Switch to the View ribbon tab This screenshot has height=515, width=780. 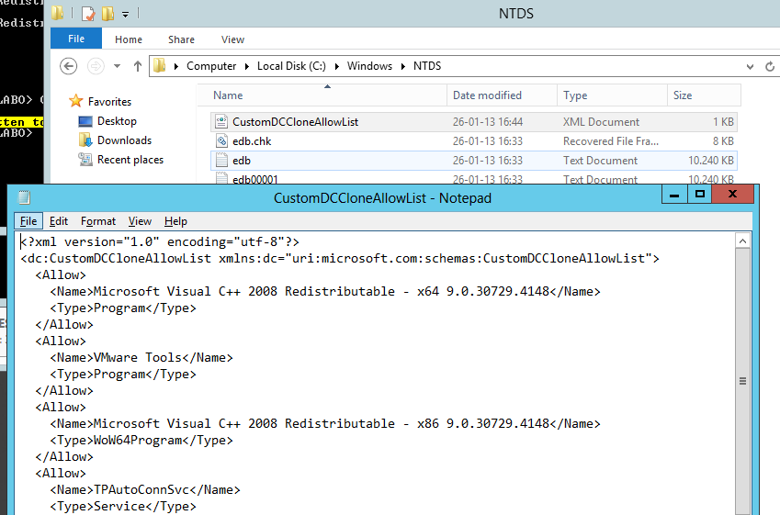[232, 39]
